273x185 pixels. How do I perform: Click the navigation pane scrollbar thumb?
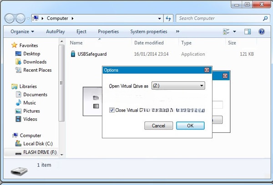click(x=61, y=83)
